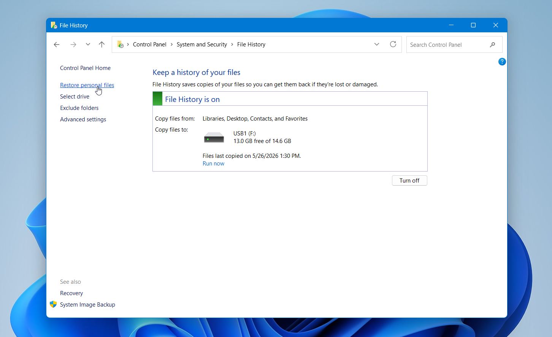Turn off File History
This screenshot has width=552, height=337.
pos(409,181)
